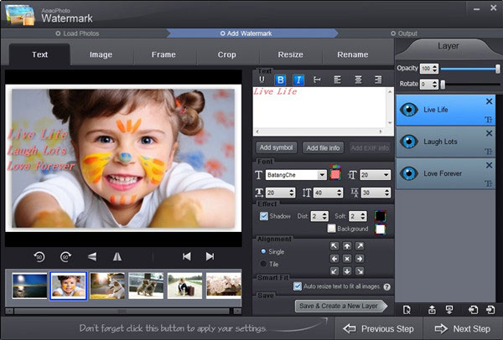Delete the Laugh Lots layer
The image size is (503, 340).
[x=489, y=133]
